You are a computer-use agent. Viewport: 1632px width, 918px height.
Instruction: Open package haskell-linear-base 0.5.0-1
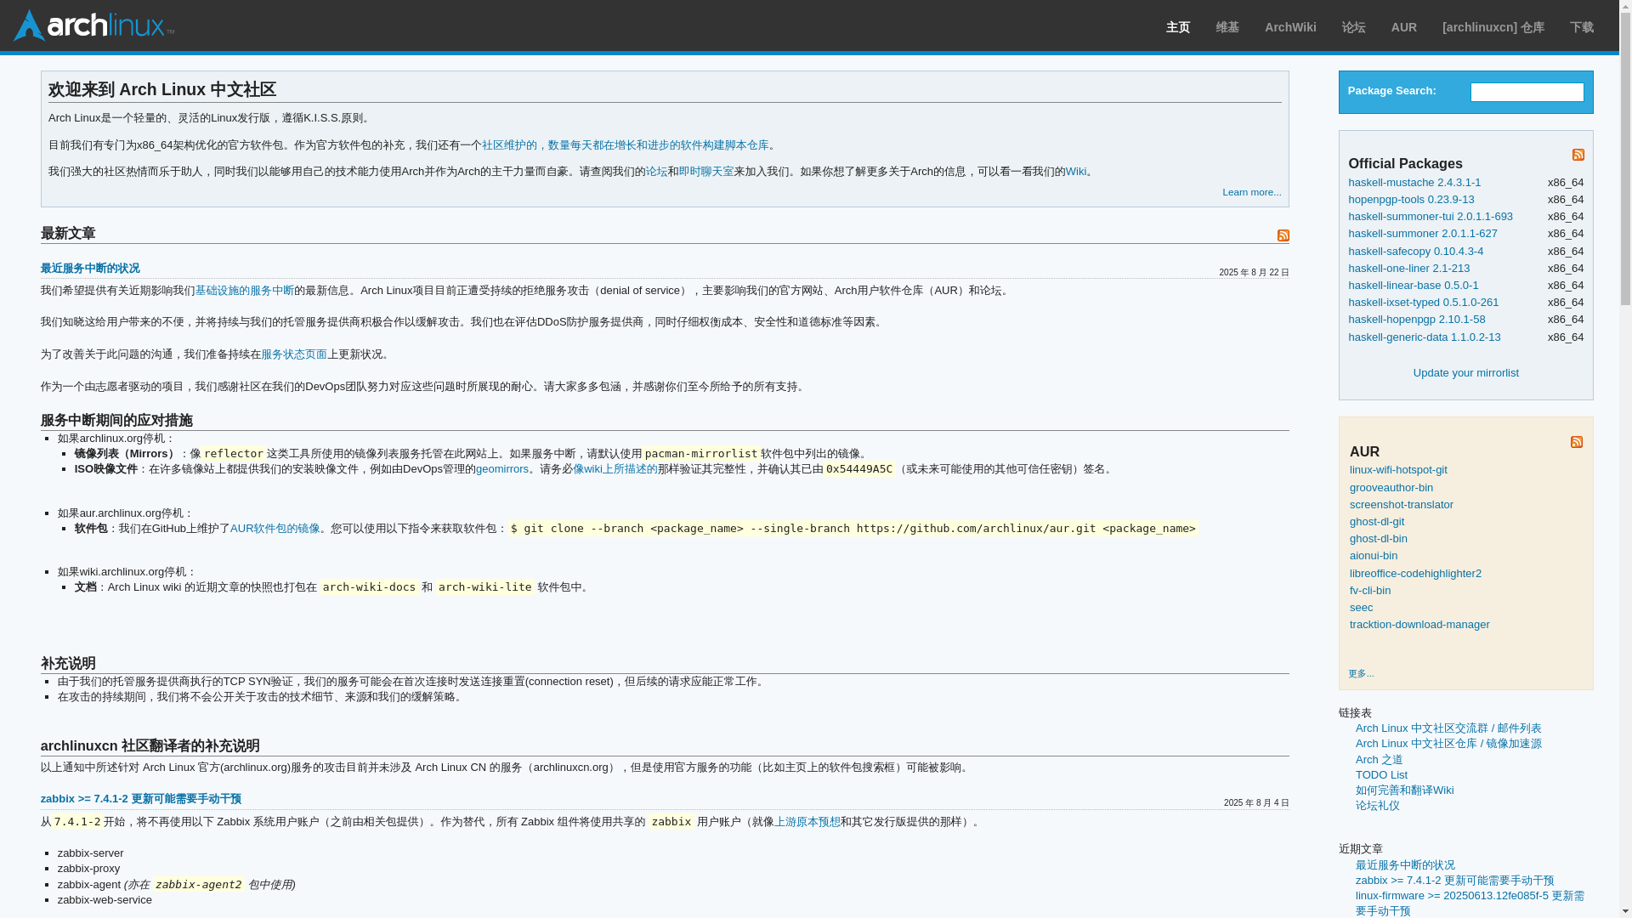click(x=1413, y=286)
